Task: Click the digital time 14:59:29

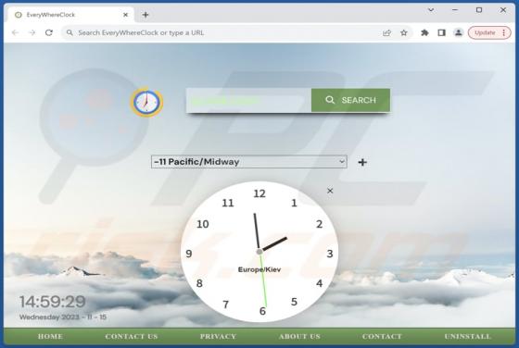Action: 52,302
